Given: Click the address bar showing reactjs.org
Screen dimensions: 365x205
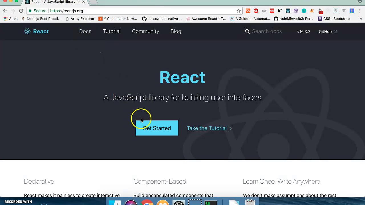Looking at the screenshot, I should tap(134, 11).
